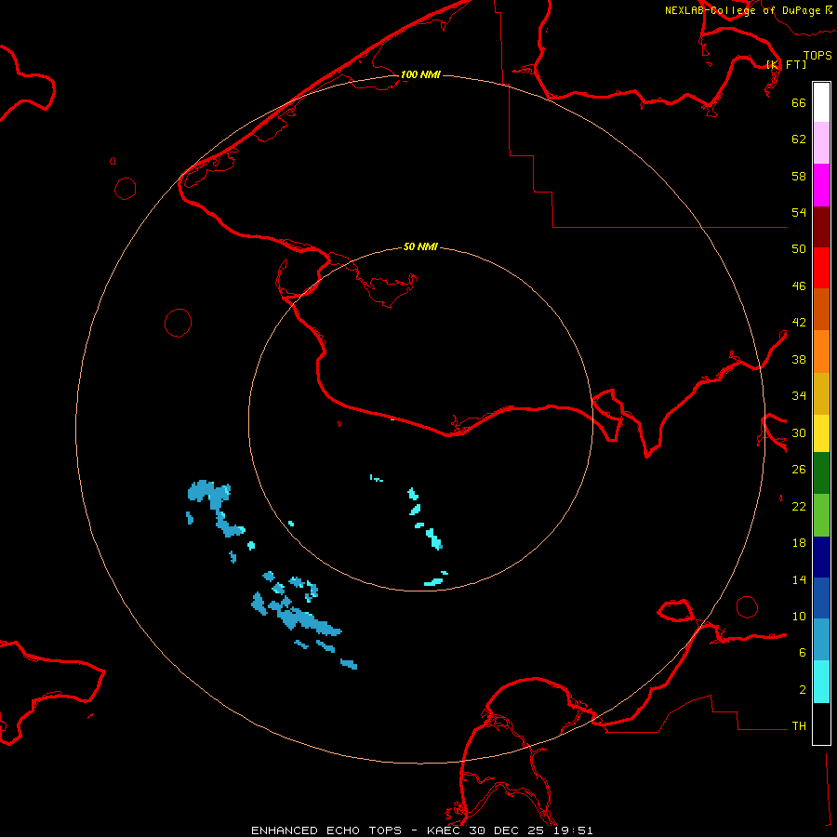Click the bright red 46 kft swatch
This screenshot has width=837, height=837.
pos(821,268)
